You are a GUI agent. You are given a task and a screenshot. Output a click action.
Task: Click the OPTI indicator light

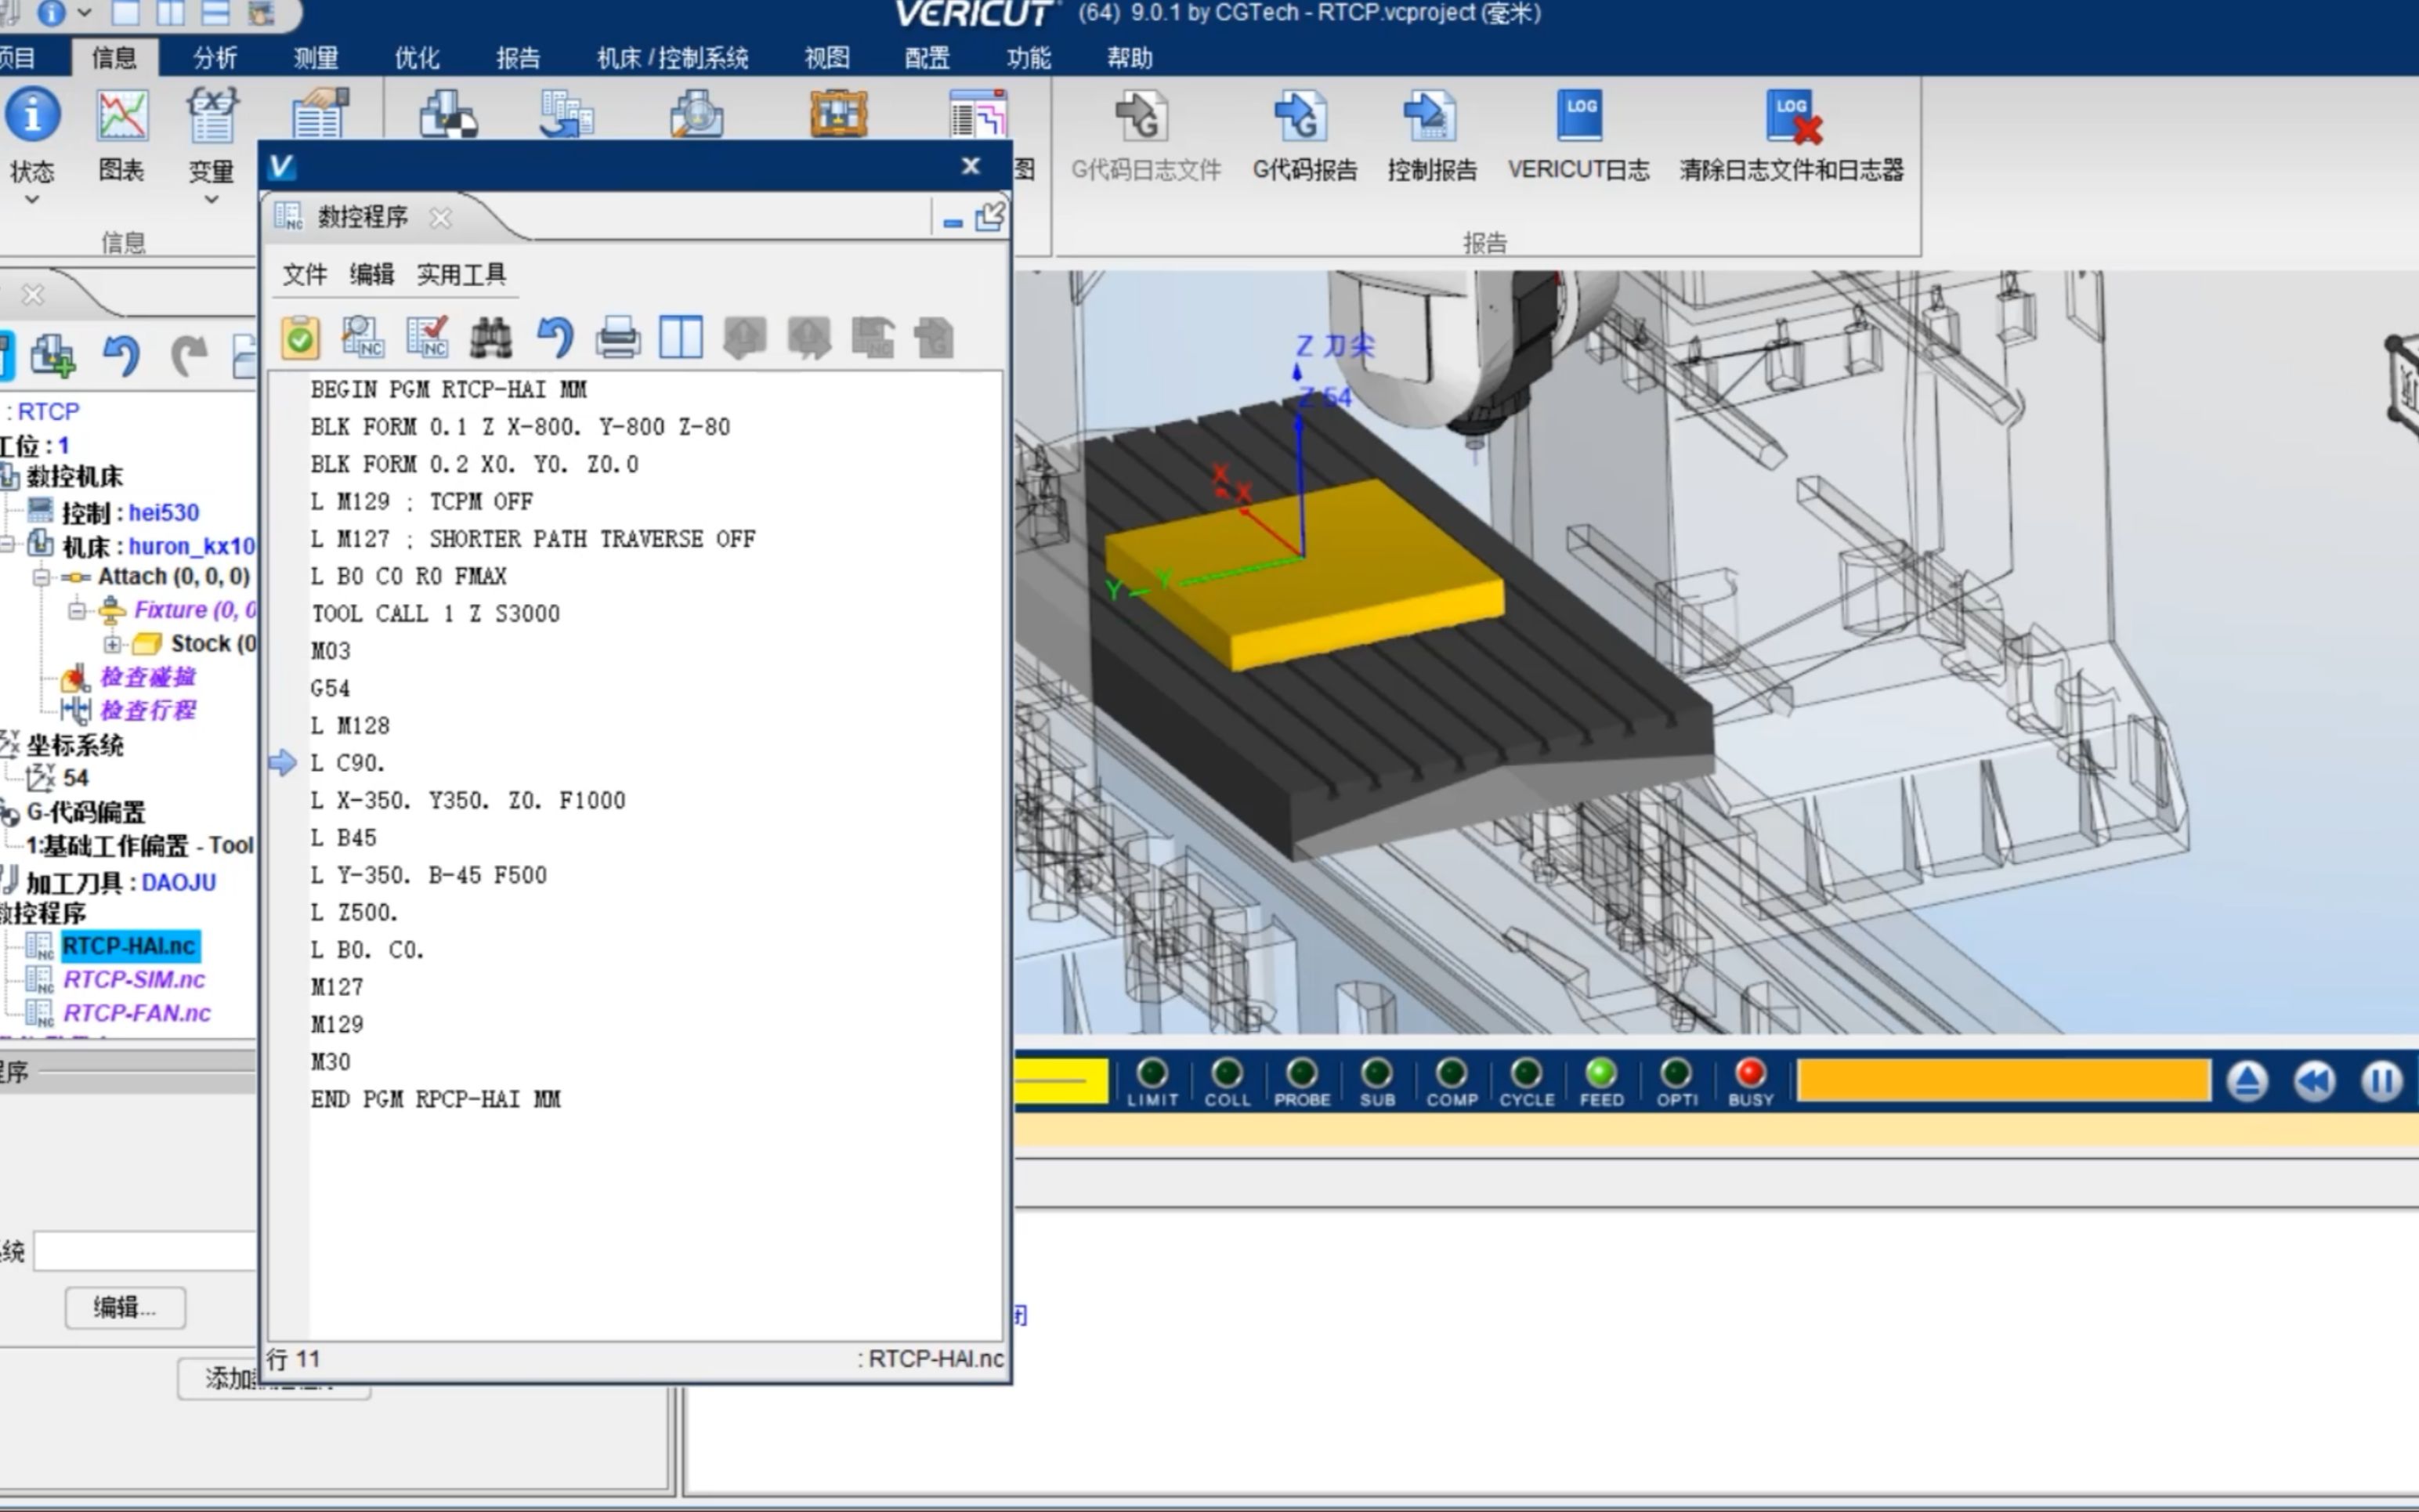(x=1676, y=1072)
